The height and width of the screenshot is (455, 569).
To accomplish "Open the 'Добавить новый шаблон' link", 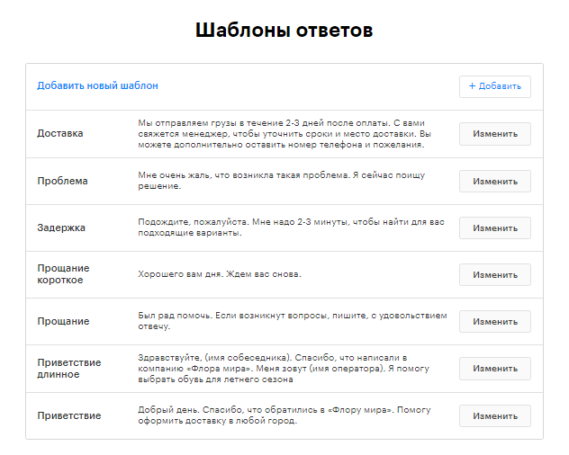I will click(x=97, y=85).
